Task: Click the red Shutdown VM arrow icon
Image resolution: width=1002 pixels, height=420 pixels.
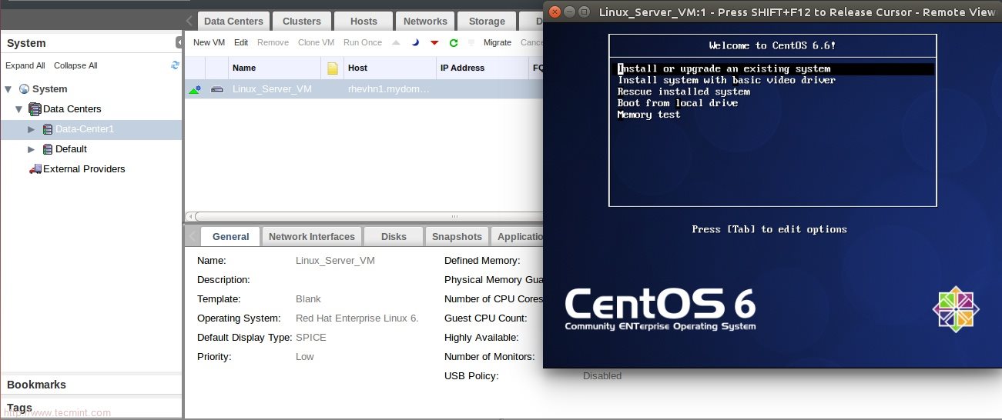Action: pyautogui.click(x=434, y=43)
